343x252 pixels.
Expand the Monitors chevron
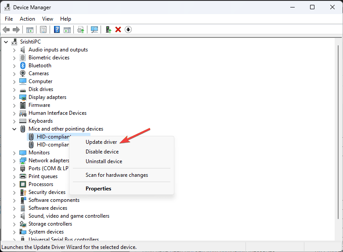pos(14,153)
